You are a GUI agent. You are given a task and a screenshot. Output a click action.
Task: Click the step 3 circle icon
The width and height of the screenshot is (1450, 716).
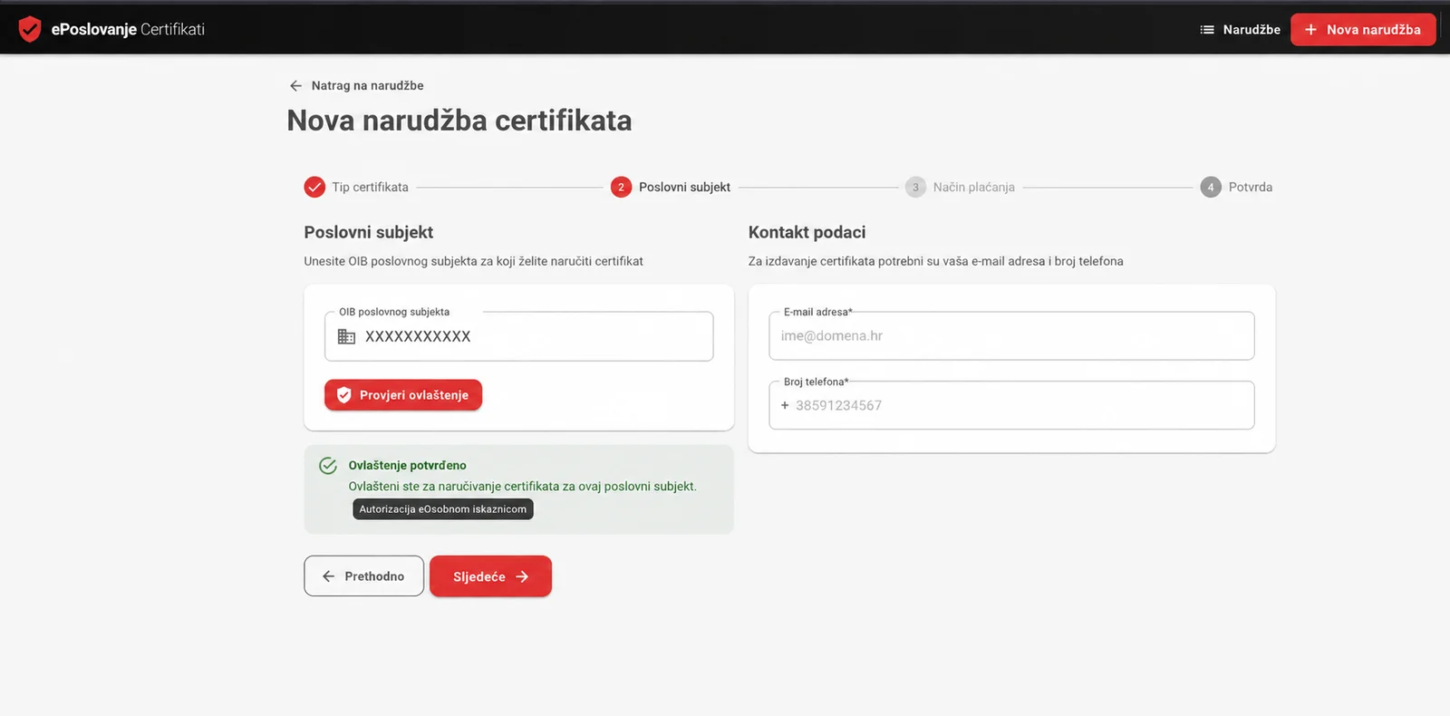(x=915, y=187)
